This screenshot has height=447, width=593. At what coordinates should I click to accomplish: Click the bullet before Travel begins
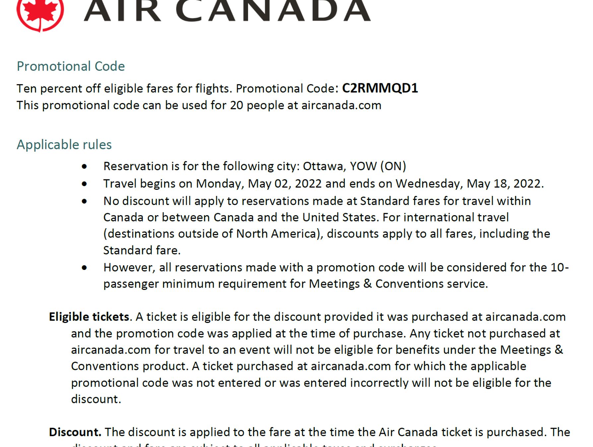(x=85, y=184)
